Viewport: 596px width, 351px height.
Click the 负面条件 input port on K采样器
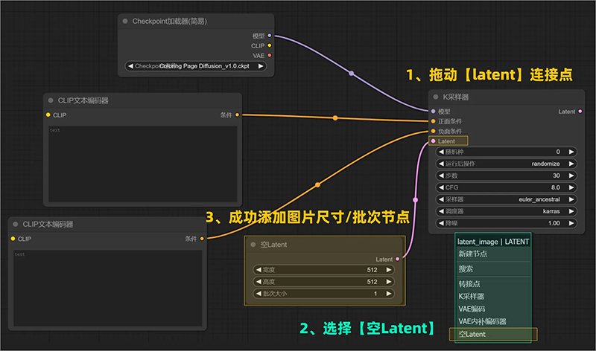[x=433, y=131]
